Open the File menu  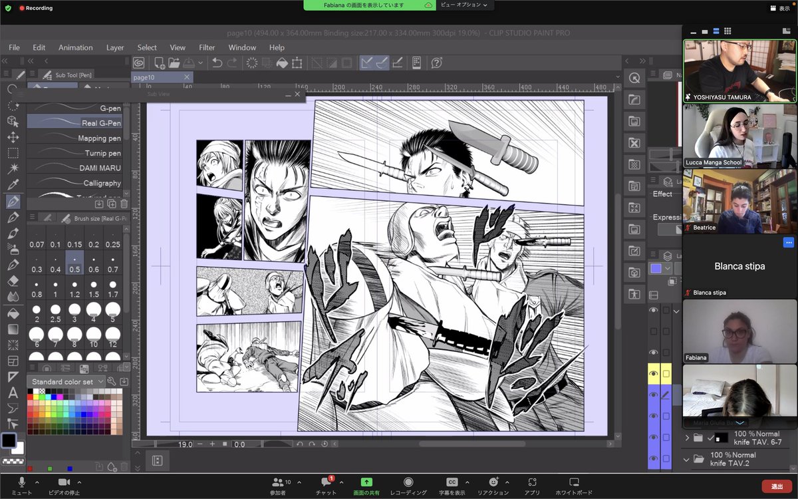tap(14, 47)
